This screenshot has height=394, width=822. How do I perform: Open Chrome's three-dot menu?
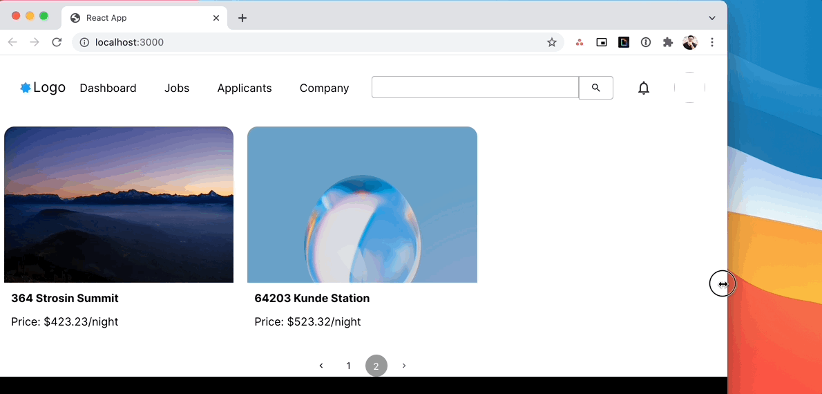click(x=712, y=42)
